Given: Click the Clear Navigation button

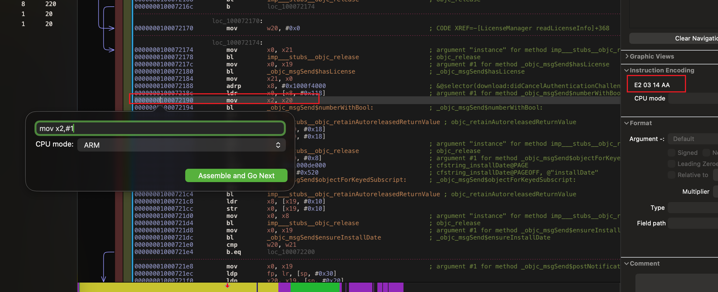Looking at the screenshot, I should 674,38.
